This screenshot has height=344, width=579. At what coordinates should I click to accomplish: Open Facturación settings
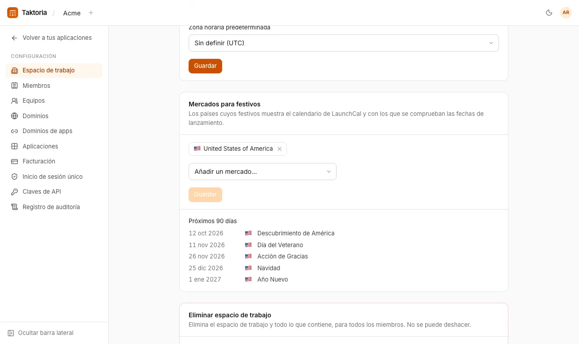(x=54, y=162)
